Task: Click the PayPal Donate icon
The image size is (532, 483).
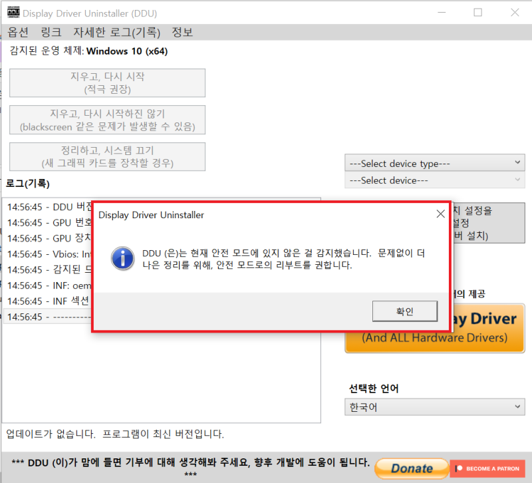Action: pyautogui.click(x=411, y=468)
